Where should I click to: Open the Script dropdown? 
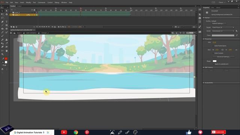(223, 31)
